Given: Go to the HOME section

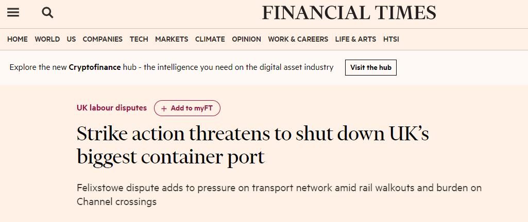Looking at the screenshot, I should tap(18, 39).
